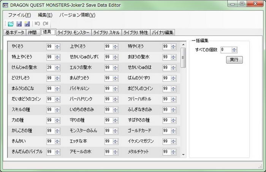Open the バージョン情報(V) menu

click(x=77, y=15)
